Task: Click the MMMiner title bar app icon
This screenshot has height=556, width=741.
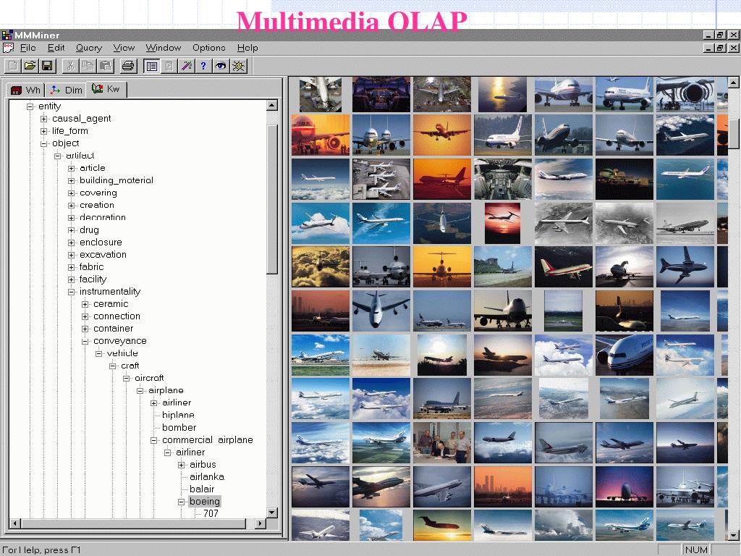Action: click(7, 35)
